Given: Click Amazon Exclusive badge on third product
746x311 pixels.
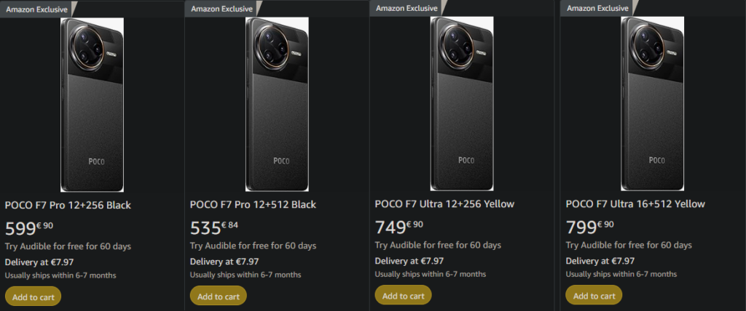Looking at the screenshot, I should point(407,8).
